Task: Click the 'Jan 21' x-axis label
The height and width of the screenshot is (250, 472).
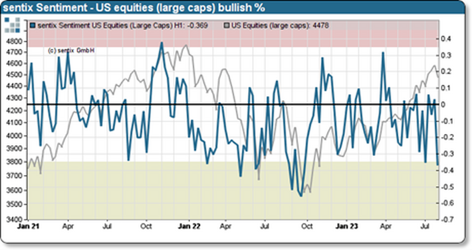Action: point(28,225)
